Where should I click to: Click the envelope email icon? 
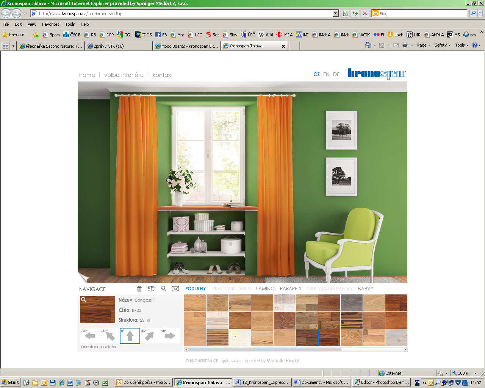click(x=175, y=289)
